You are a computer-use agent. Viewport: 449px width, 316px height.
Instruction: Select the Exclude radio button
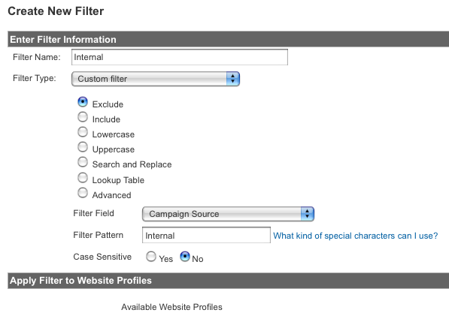[x=83, y=102]
